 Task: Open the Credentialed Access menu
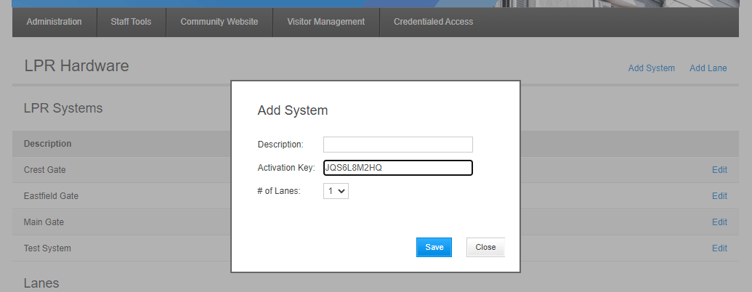pos(434,22)
